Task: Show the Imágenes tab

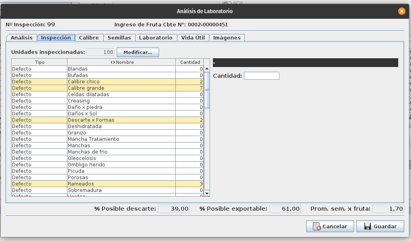Action: pyautogui.click(x=227, y=38)
